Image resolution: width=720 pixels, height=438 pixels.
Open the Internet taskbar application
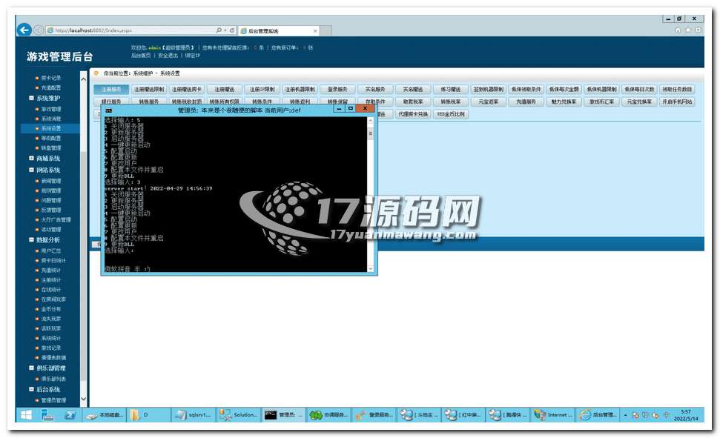click(554, 415)
